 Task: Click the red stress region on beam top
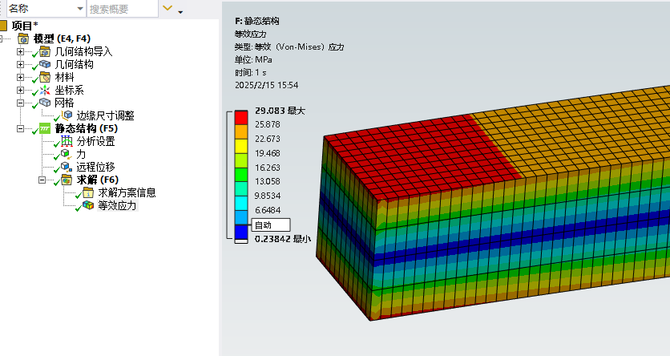tap(423, 156)
